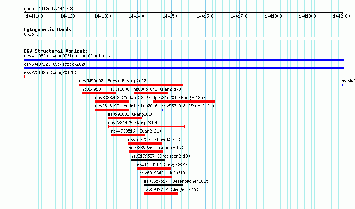Viewport: 355px width, 209px height.
Task: Click the 6p25.3 cytogenetic band track line
Action: [x=183, y=39]
